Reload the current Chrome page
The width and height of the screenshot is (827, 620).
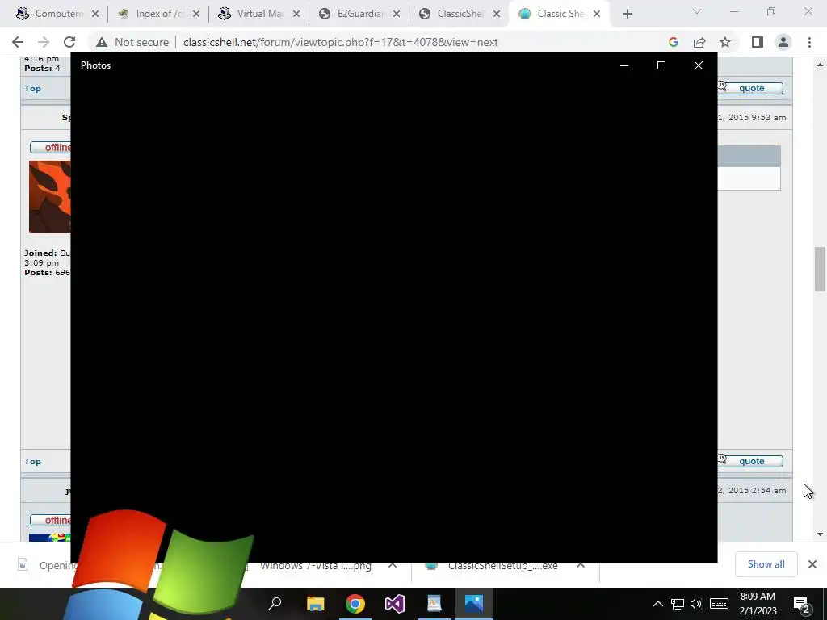click(69, 42)
